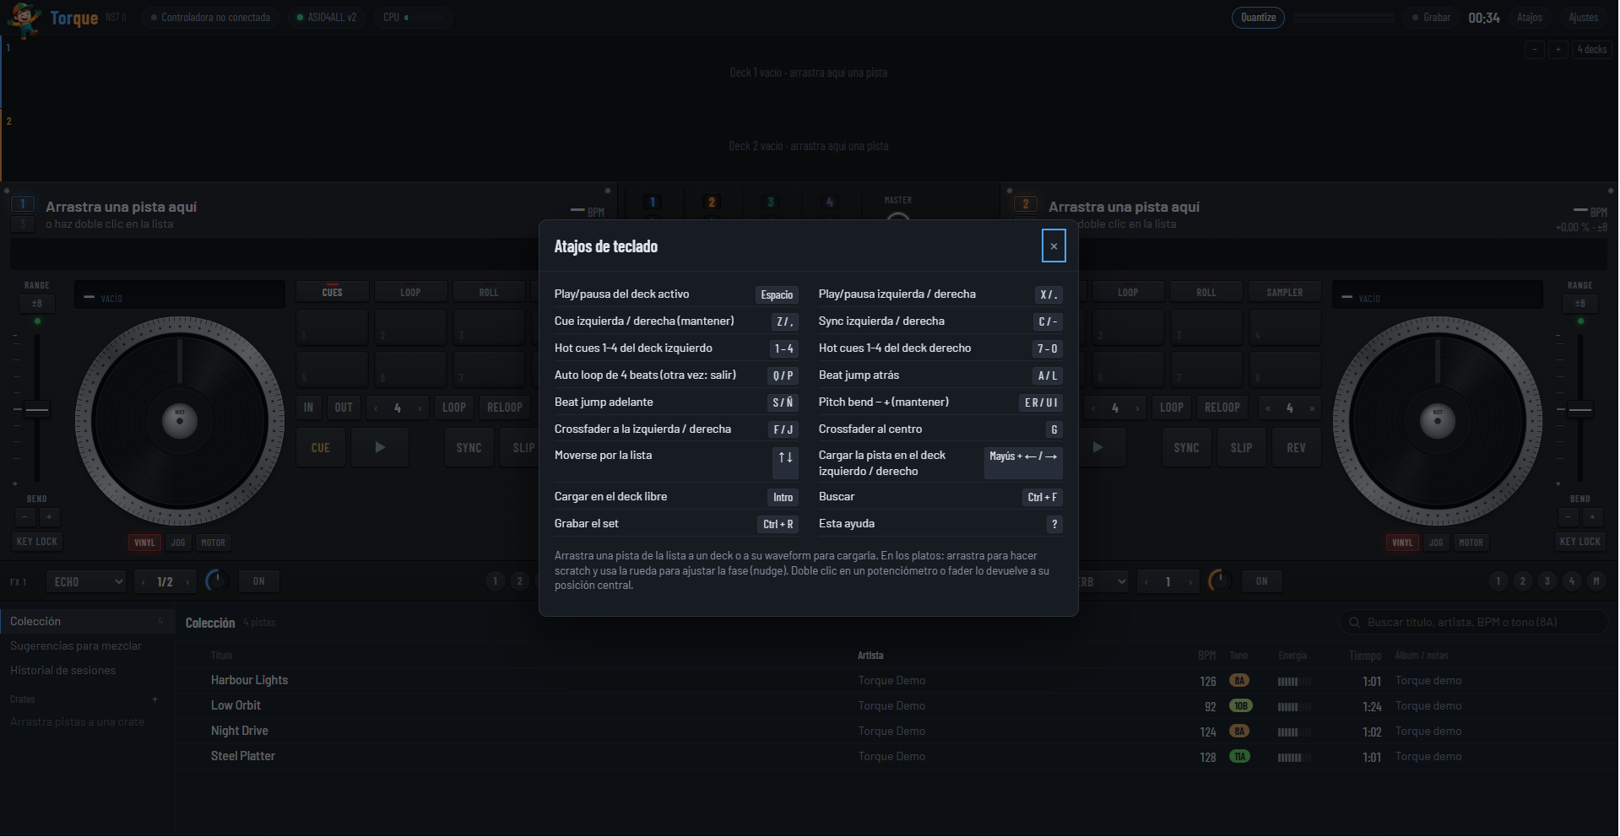
Task: Click left deck vinyl platter
Action: pos(180,421)
